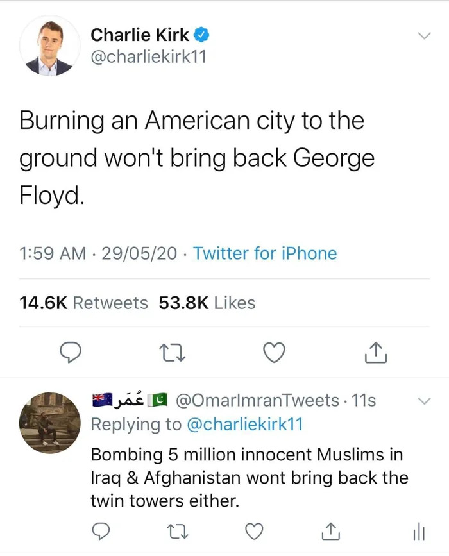
Task: Select the retweet icon under the main tweet
Action: (172, 351)
